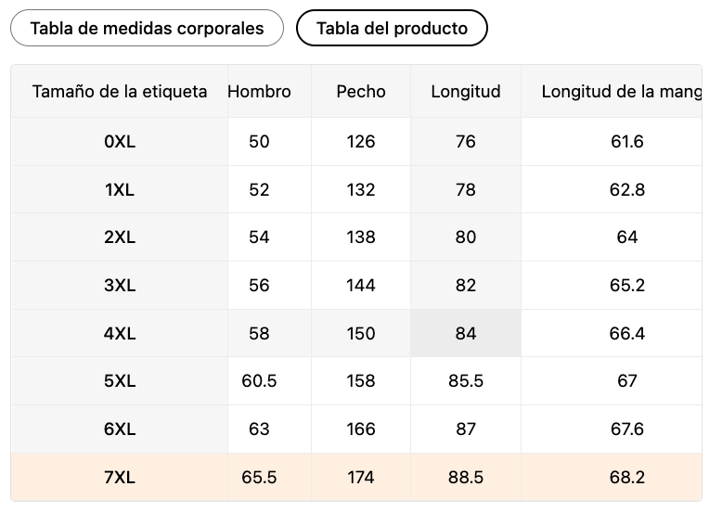Screen dimensions: 722x525
Task: Select the Tabla del producto tab
Action: tap(392, 28)
